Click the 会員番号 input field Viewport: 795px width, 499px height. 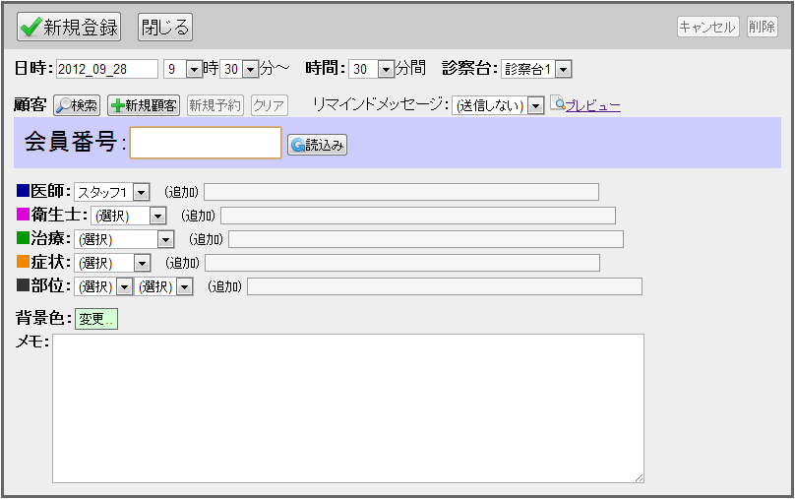(206, 143)
